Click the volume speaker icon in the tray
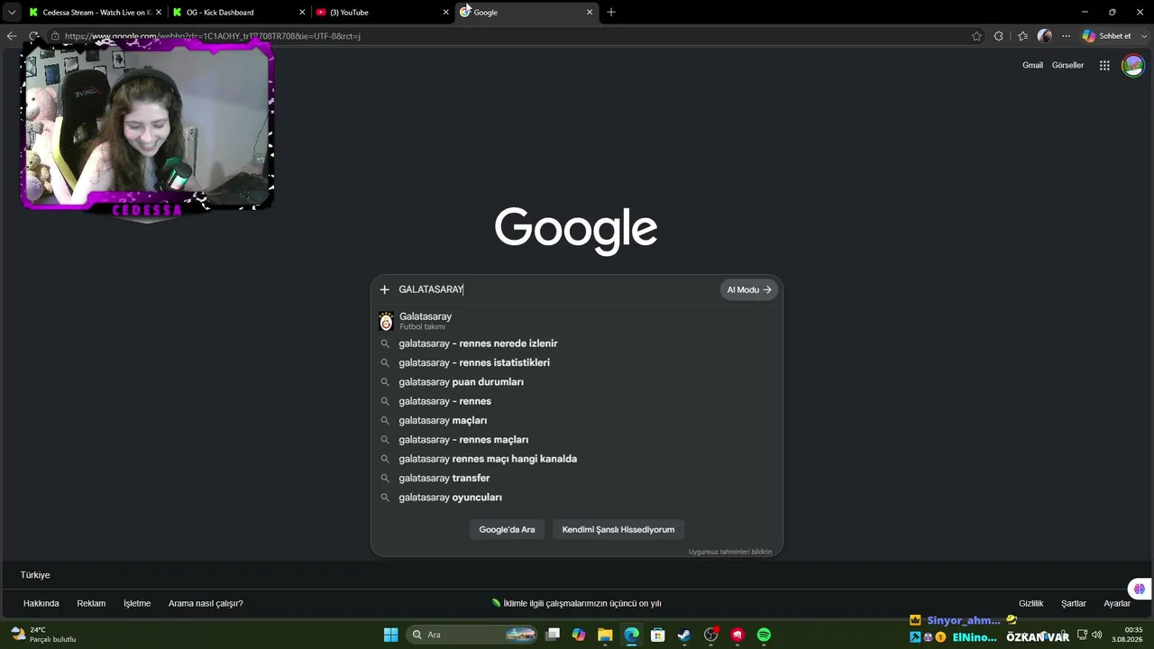The height and width of the screenshot is (649, 1154). (x=1097, y=635)
